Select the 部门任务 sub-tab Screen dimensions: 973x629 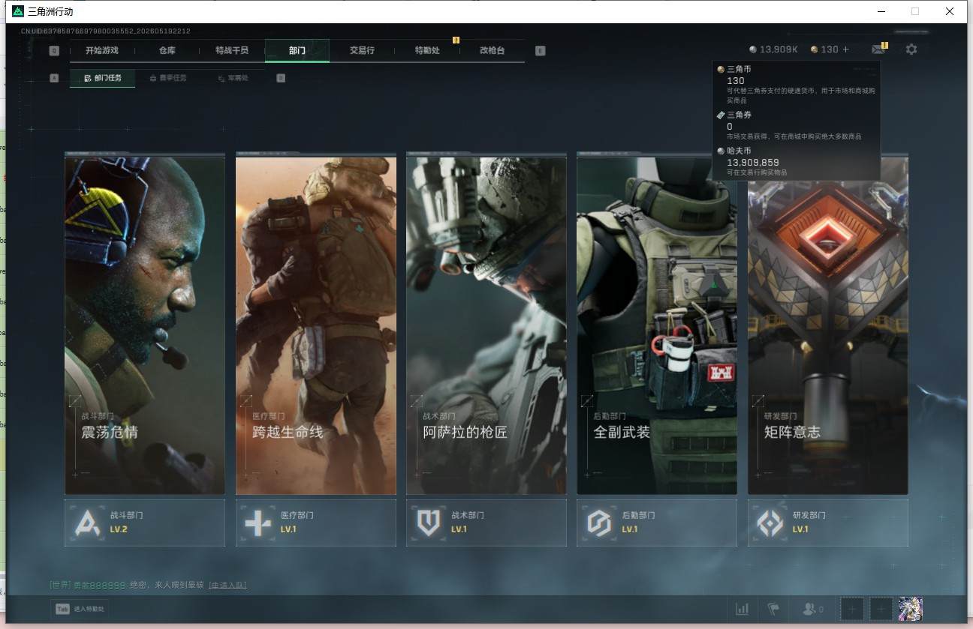tap(103, 78)
